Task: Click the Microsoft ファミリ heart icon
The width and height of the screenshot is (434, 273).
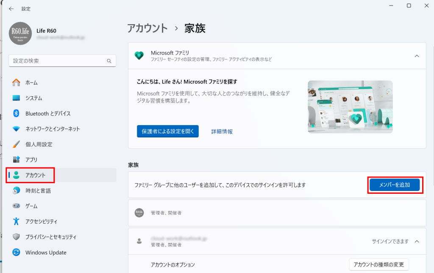Action: coord(139,56)
